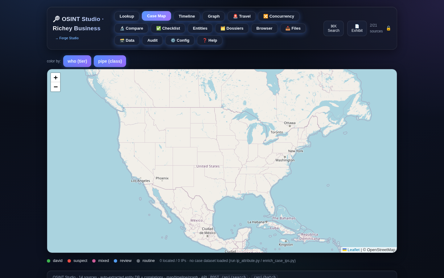Screen dimensions: 444x278
Task: Select the Case Map tab
Action: point(156,16)
